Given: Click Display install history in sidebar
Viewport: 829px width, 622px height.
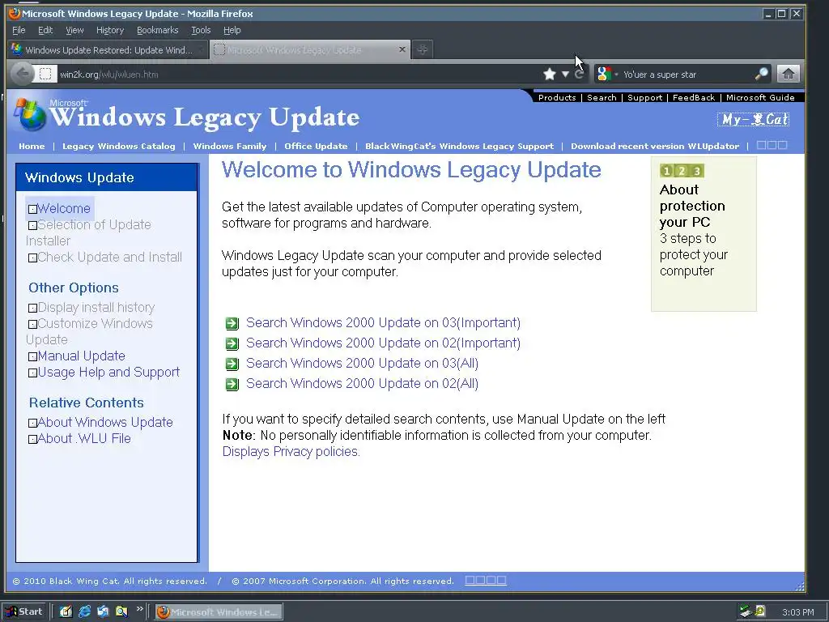Looking at the screenshot, I should point(96,307).
